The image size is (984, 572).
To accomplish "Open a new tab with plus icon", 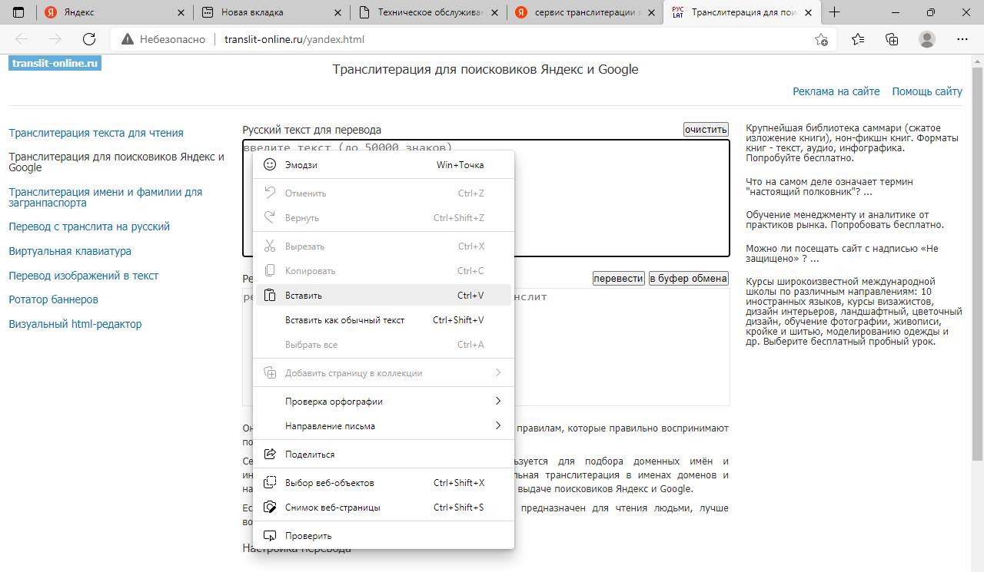I will coord(834,12).
